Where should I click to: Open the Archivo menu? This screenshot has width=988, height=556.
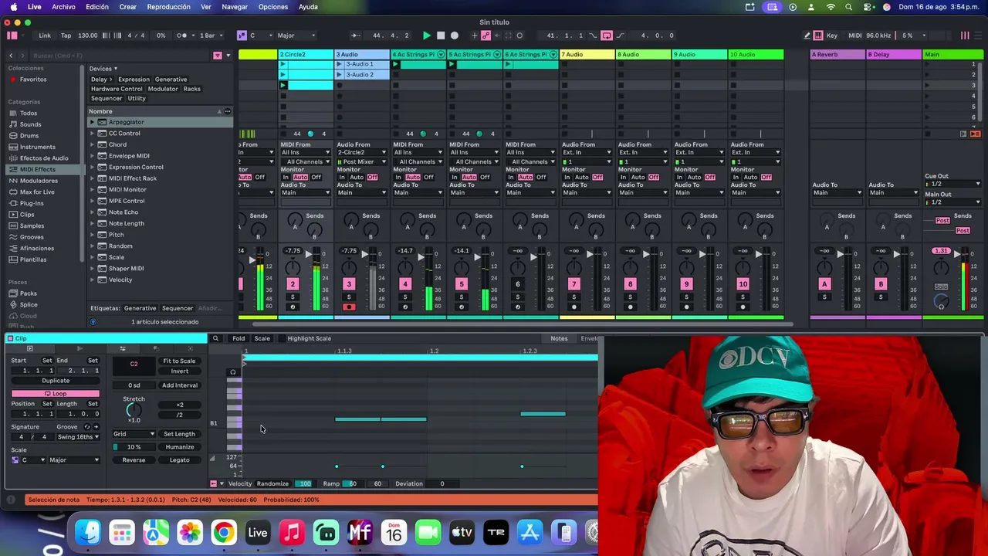click(63, 7)
